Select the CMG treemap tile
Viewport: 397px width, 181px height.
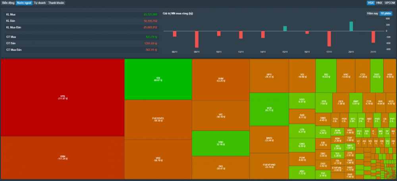[302, 145]
